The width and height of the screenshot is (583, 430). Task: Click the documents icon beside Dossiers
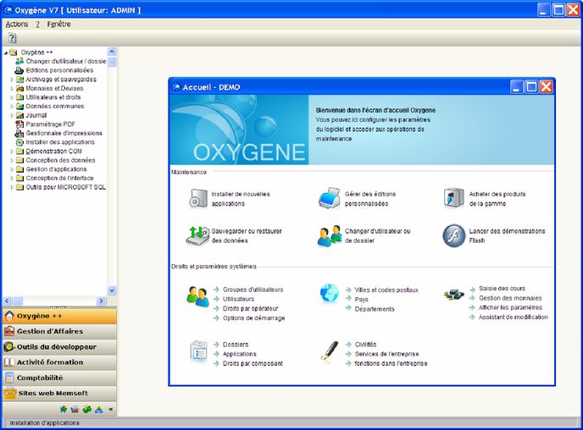click(198, 351)
